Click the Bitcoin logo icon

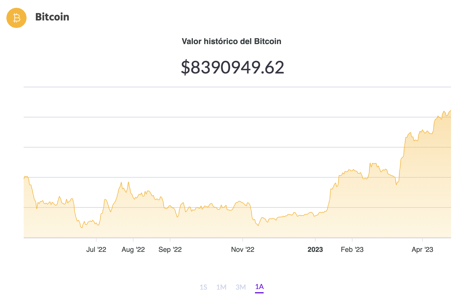click(x=16, y=18)
